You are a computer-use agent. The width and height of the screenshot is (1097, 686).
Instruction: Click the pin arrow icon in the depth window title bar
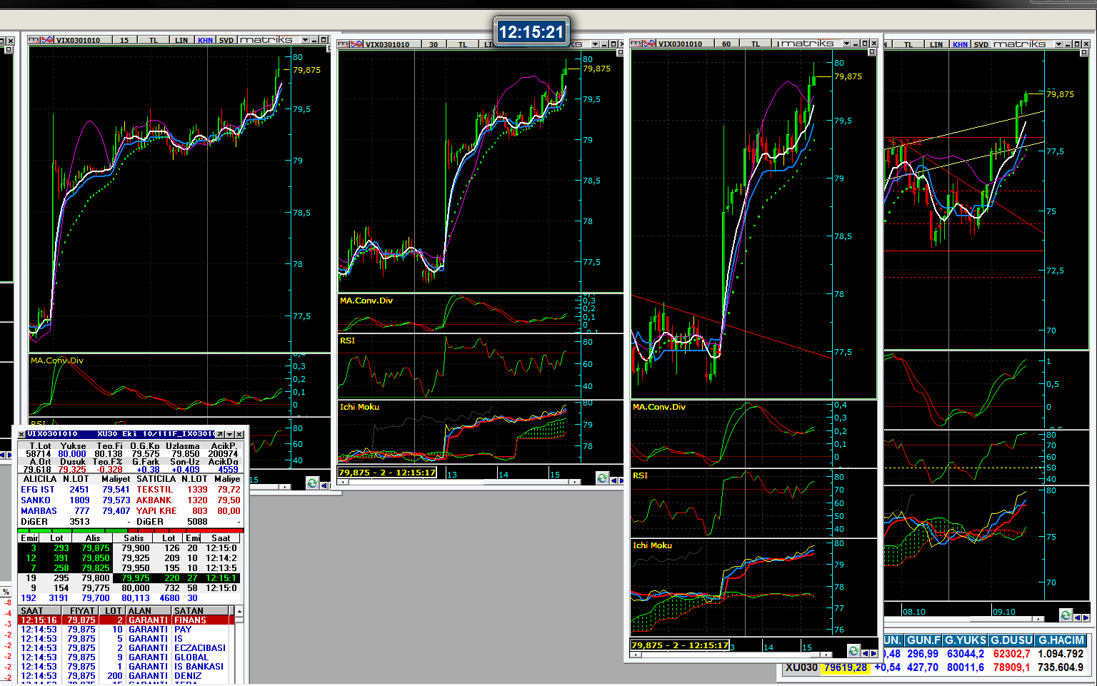click(x=220, y=434)
